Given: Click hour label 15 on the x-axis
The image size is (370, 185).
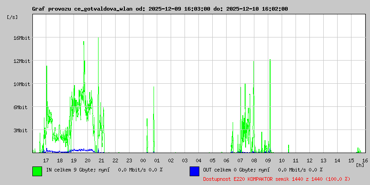Looking at the screenshot, I should click(351, 160).
